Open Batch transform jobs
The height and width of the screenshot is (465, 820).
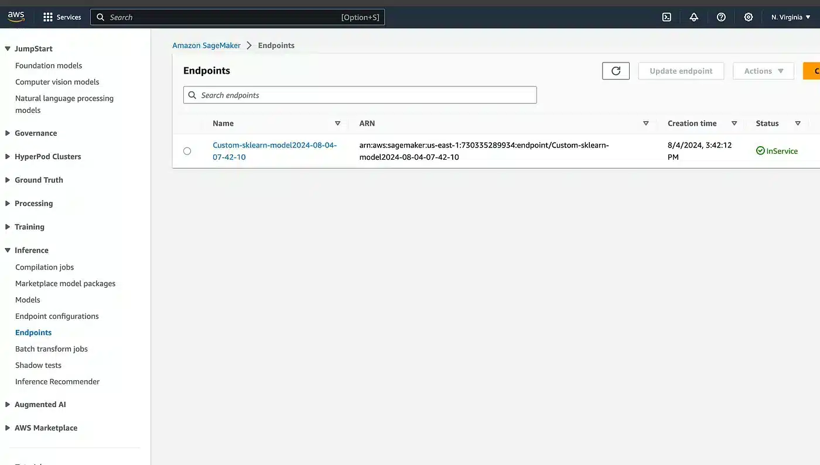[x=52, y=349]
